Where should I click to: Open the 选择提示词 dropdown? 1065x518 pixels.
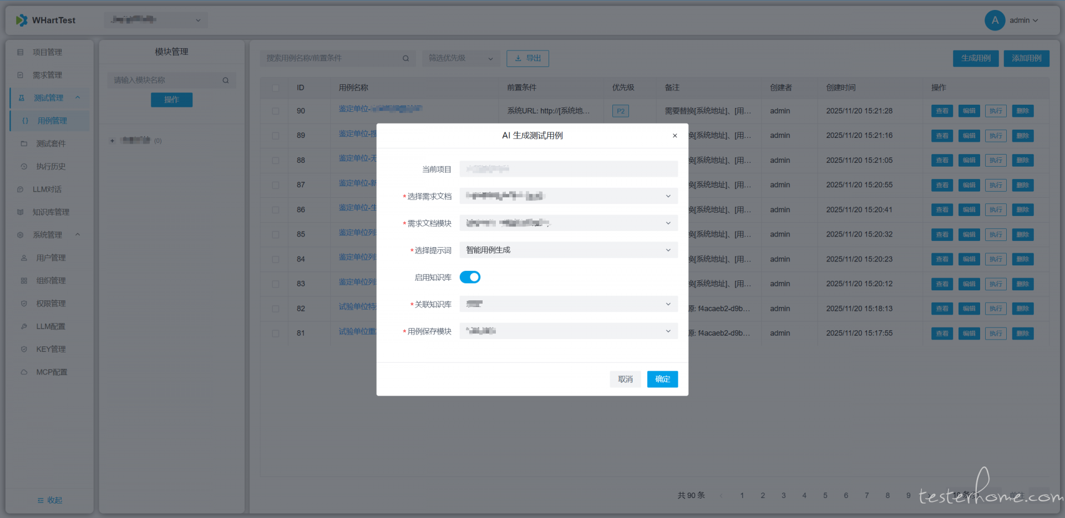tap(568, 250)
